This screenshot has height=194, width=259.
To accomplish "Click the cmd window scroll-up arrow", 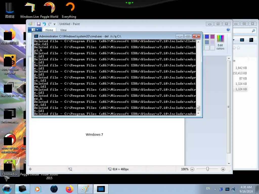I will (198, 42).
